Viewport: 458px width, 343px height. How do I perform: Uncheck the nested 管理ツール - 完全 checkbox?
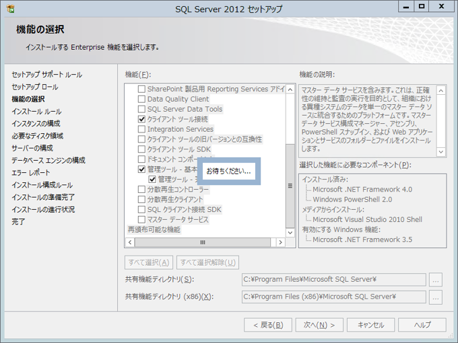point(152,179)
